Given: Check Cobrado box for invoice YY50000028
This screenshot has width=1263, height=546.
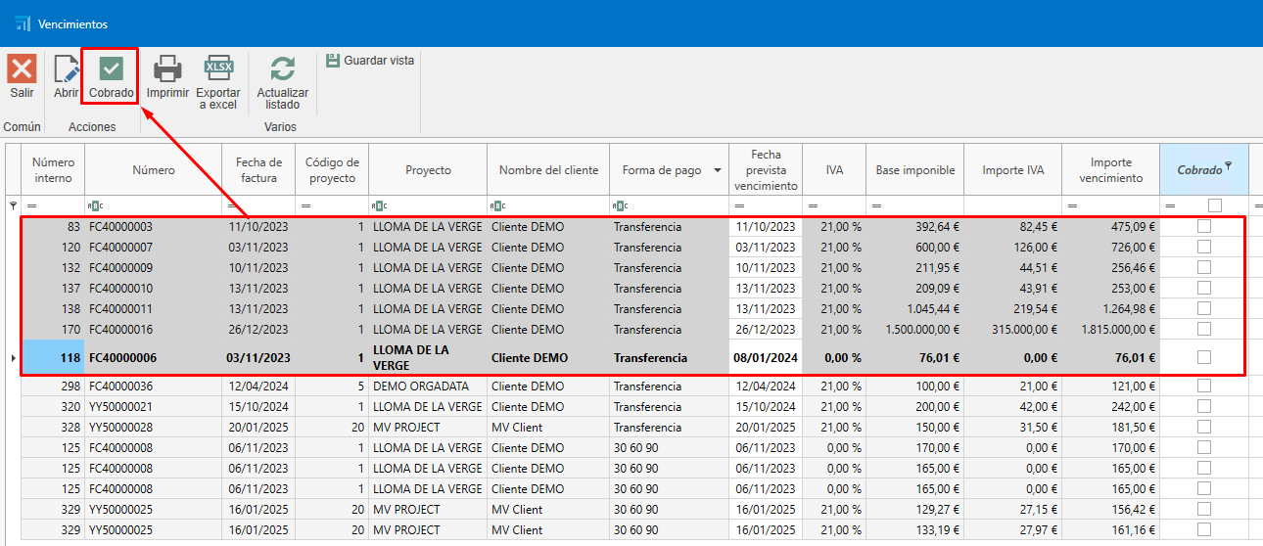Looking at the screenshot, I should (1204, 427).
